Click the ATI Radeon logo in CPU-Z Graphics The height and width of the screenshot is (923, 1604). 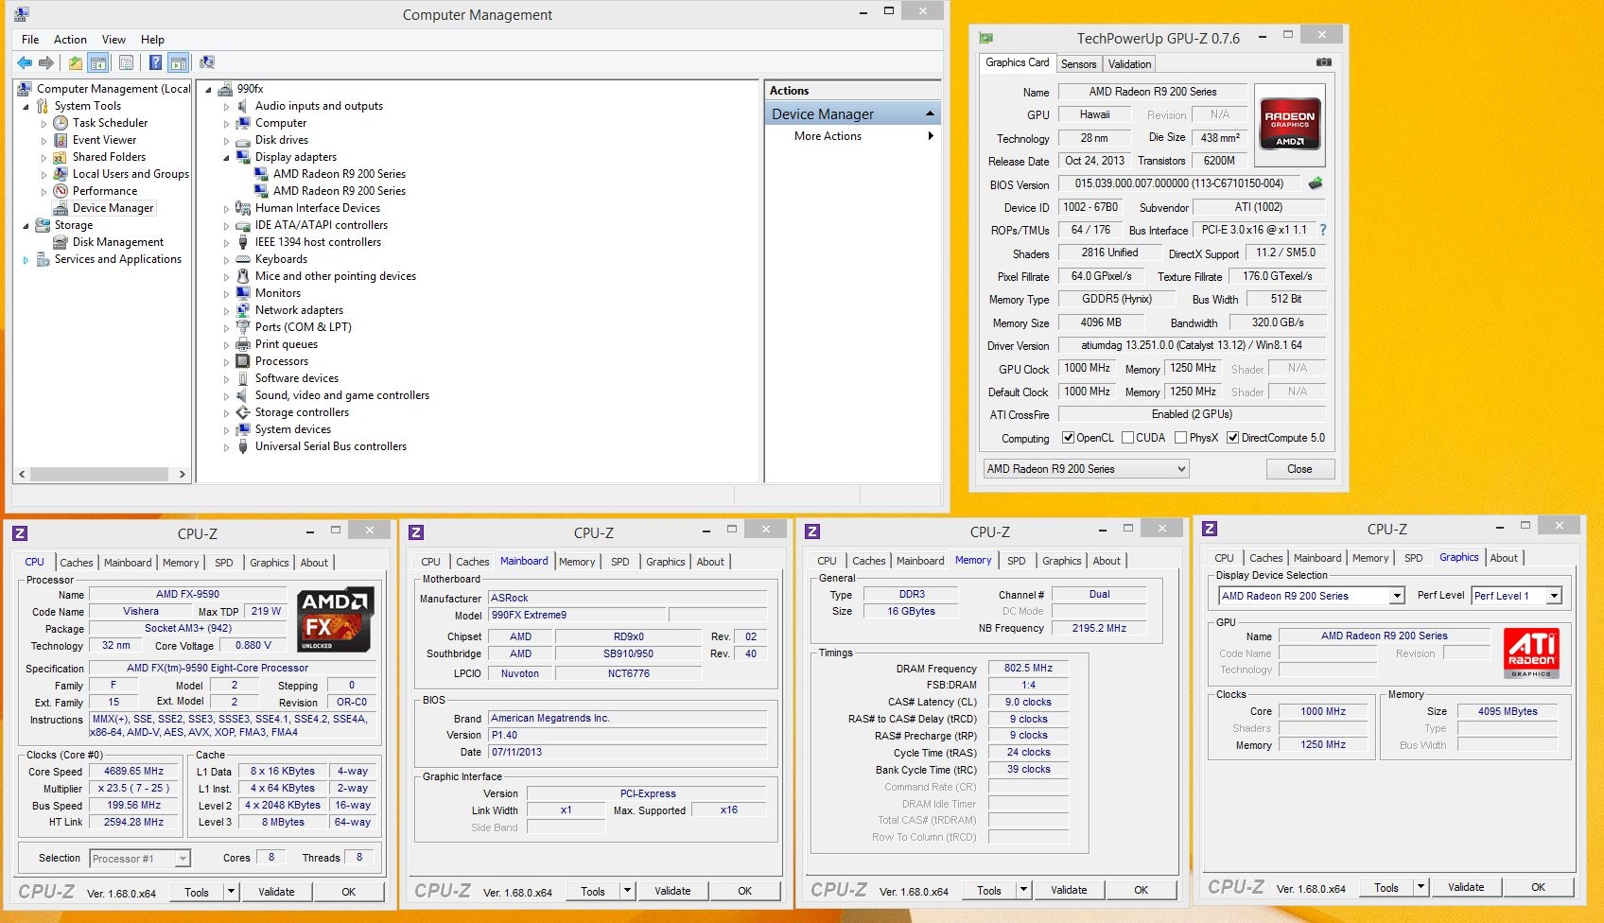[x=1531, y=653]
